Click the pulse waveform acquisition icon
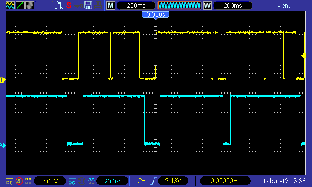This screenshot has height=187, width=312. (x=59, y=5)
